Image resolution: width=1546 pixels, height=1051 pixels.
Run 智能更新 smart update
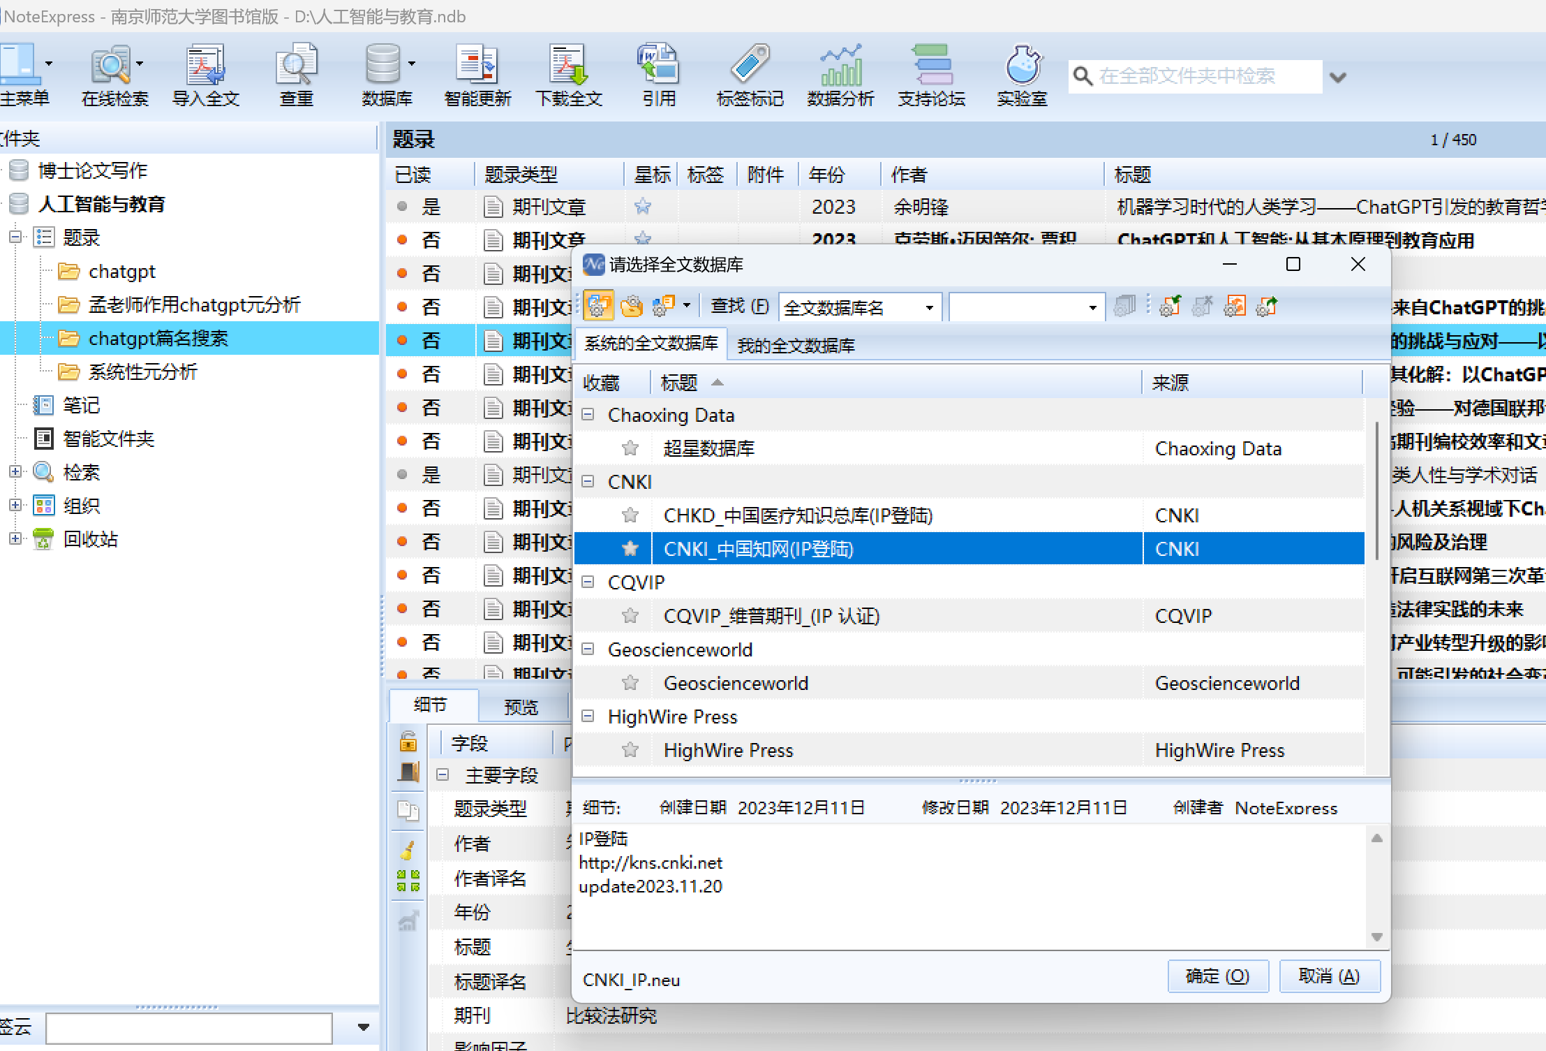click(x=478, y=76)
